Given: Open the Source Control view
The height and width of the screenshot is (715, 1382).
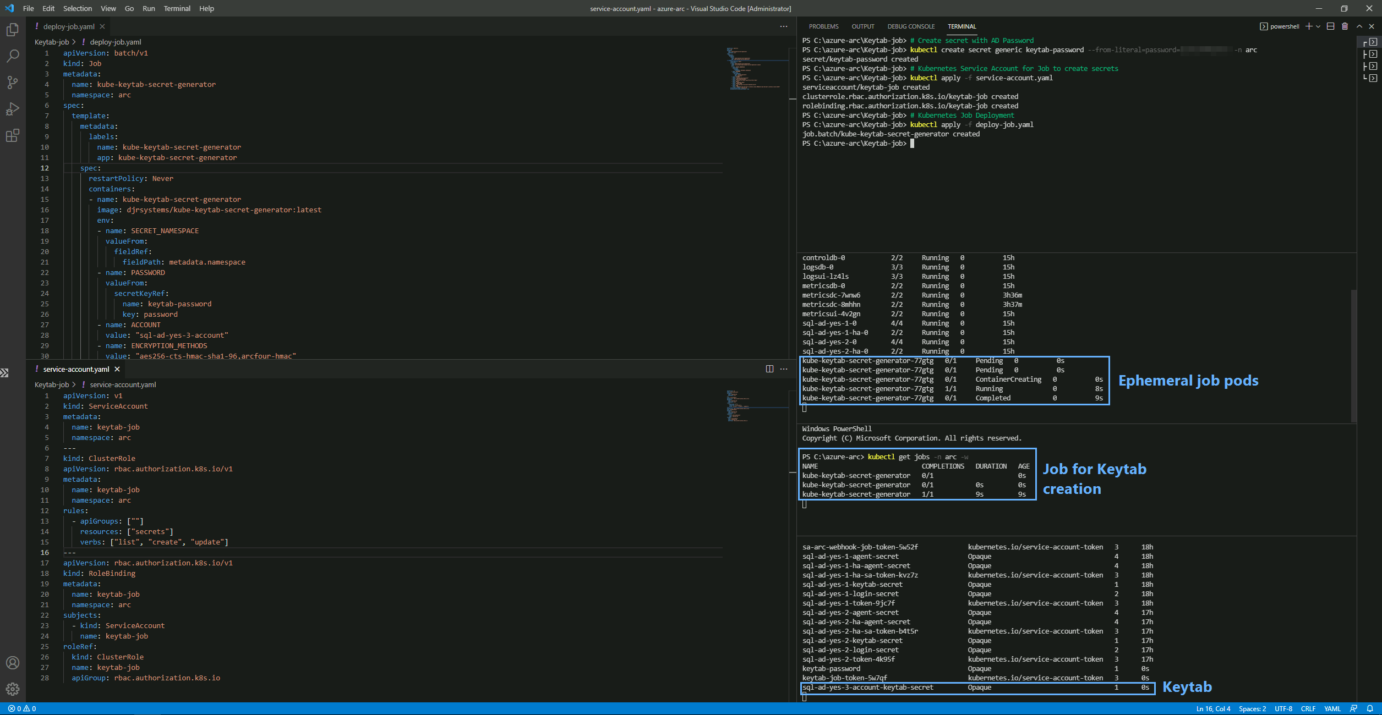Looking at the screenshot, I should 12,82.
